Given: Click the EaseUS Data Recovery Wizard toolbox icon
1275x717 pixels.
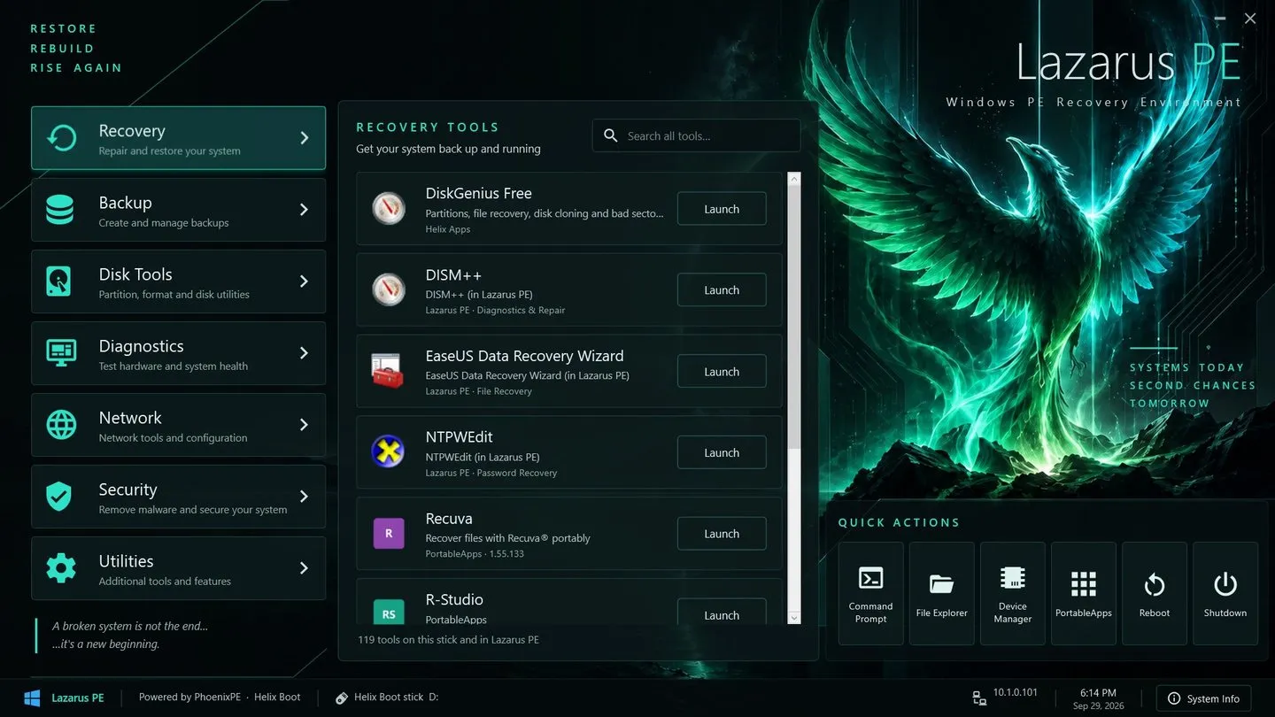Looking at the screenshot, I should click(x=389, y=371).
